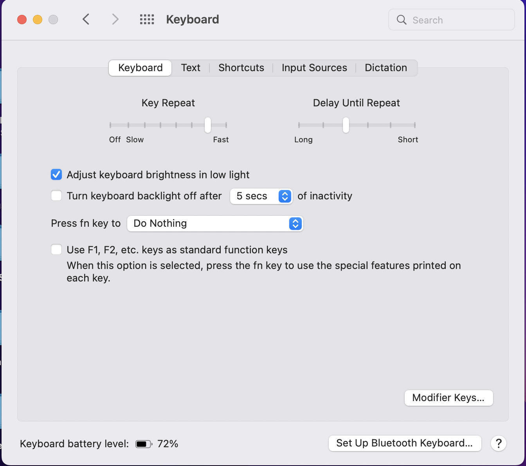The image size is (526, 466).
Task: Close the window with red button
Action: tap(22, 20)
